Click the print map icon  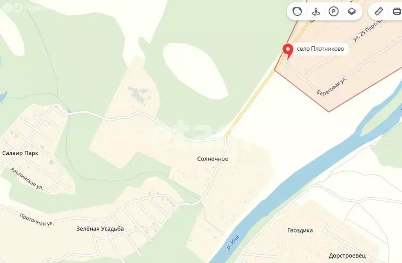(397, 11)
